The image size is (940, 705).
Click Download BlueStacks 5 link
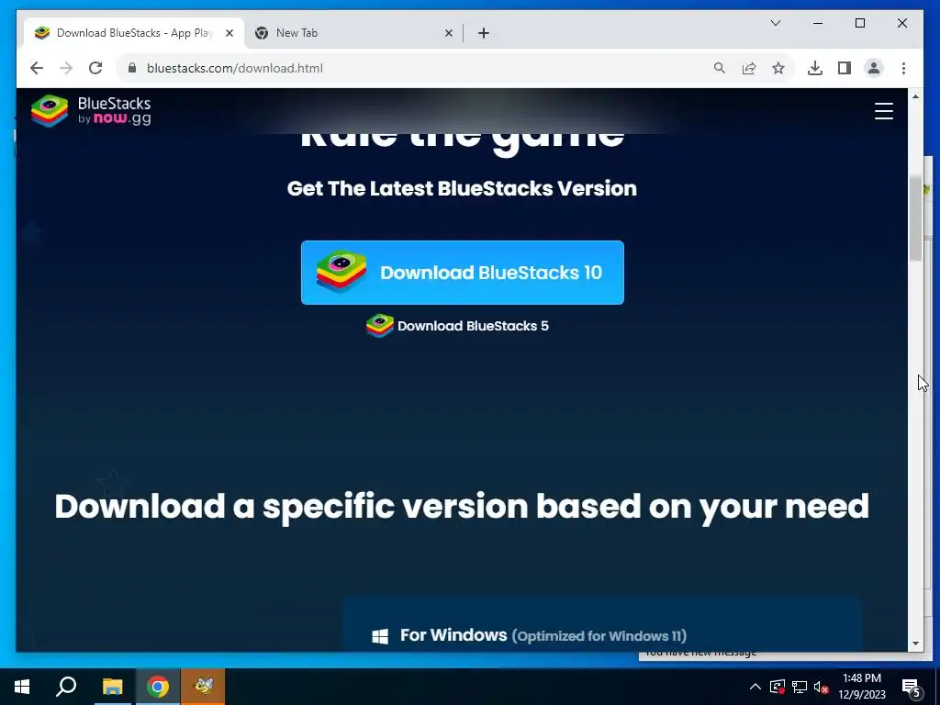(457, 326)
